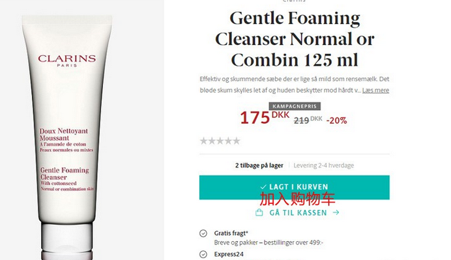Open the Læs mere link in description
This screenshot has width=451, height=260.
(375, 91)
